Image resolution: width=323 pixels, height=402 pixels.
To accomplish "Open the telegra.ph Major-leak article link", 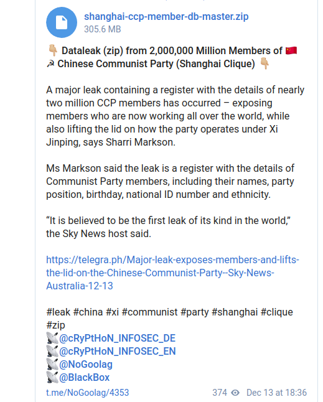I will coord(172,273).
